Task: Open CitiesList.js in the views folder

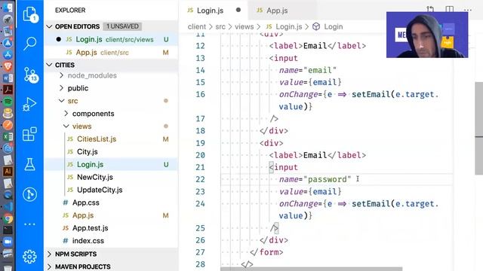Action: tap(97, 139)
